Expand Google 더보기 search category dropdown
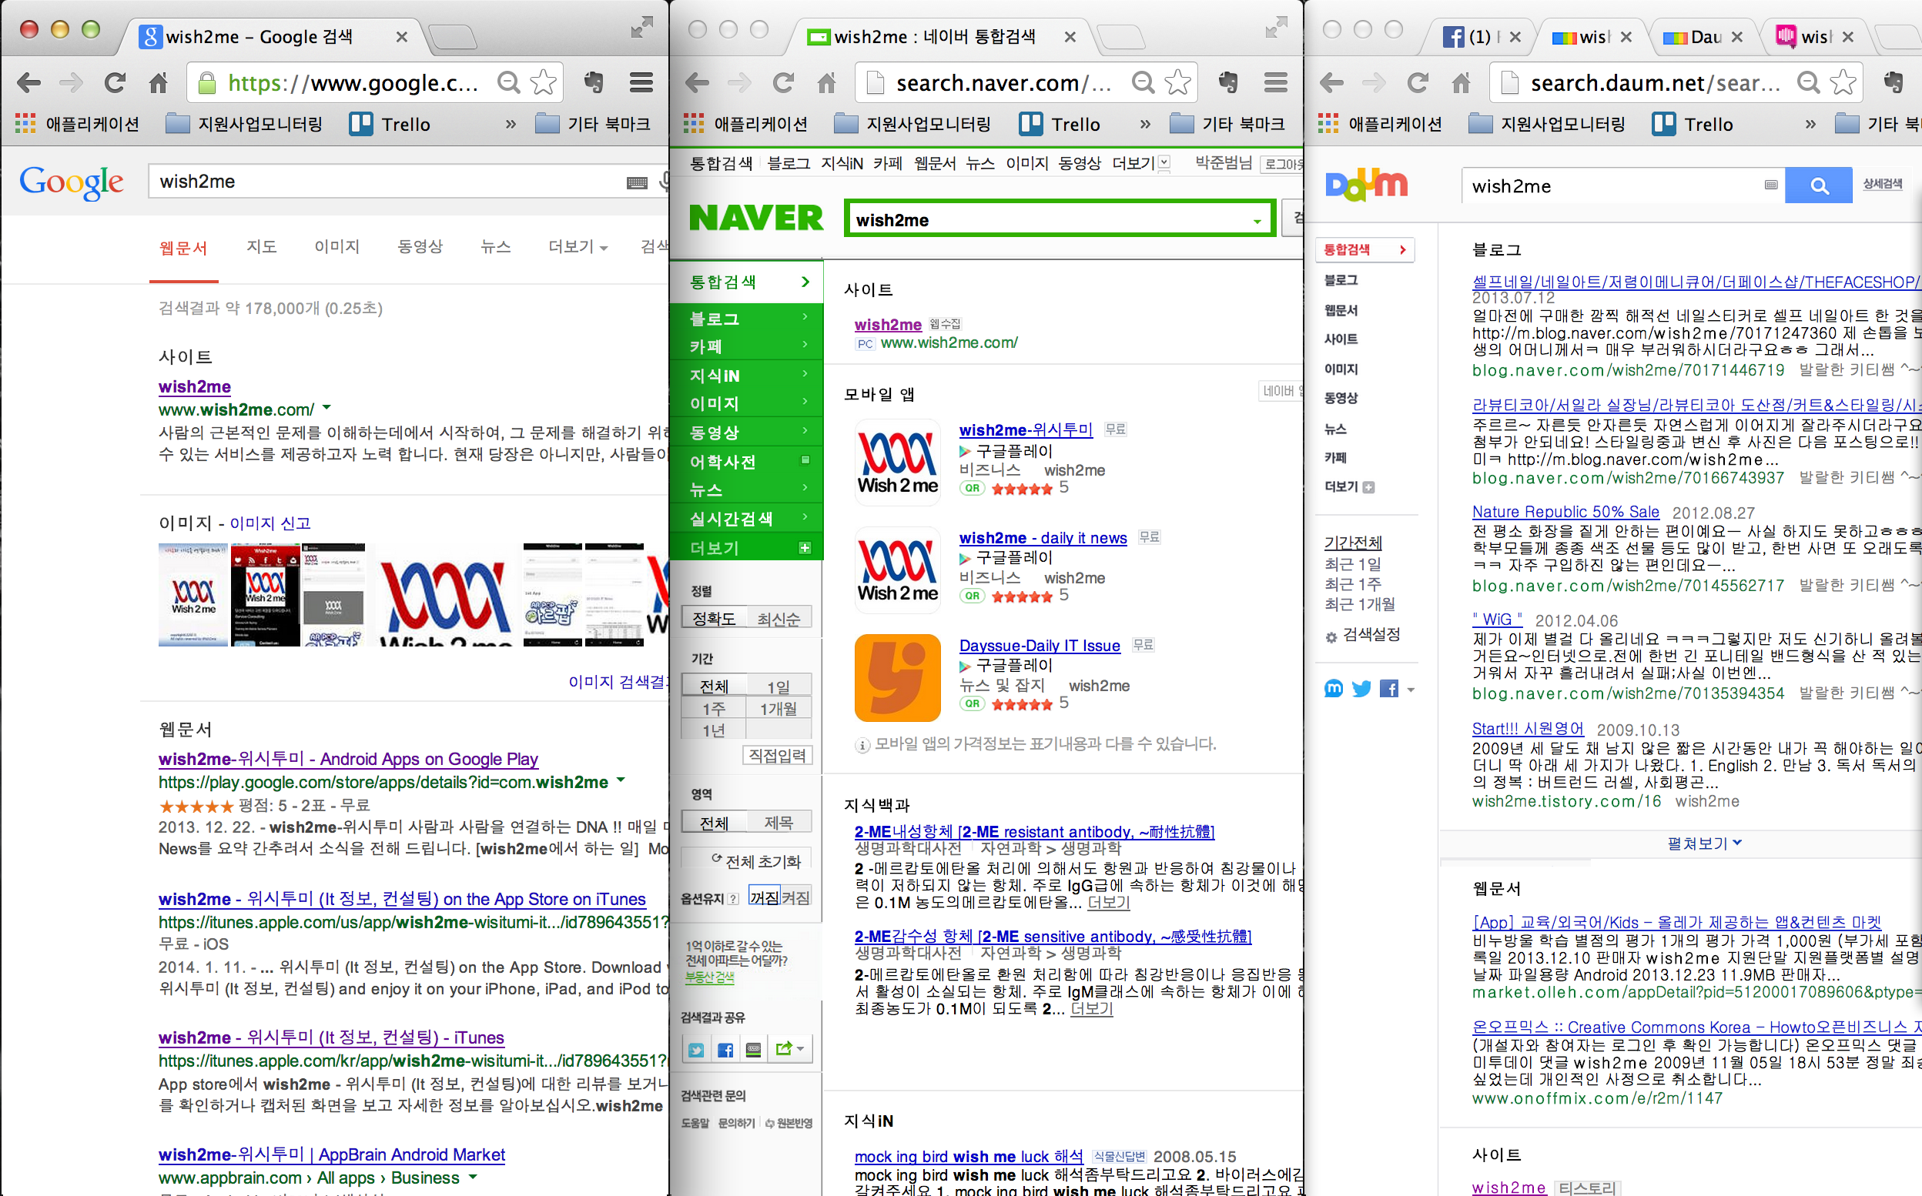This screenshot has height=1196, width=1922. pos(578,247)
